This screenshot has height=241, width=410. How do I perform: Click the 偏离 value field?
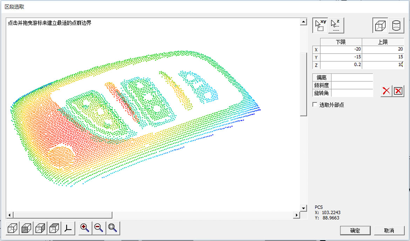(x=352, y=77)
